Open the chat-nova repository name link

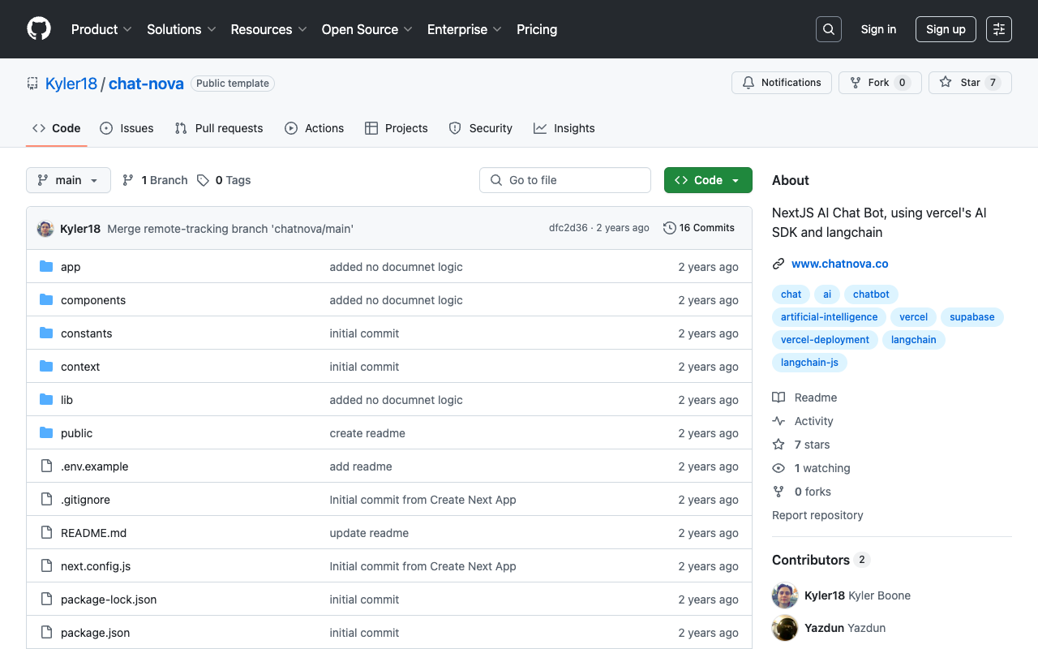pos(146,84)
